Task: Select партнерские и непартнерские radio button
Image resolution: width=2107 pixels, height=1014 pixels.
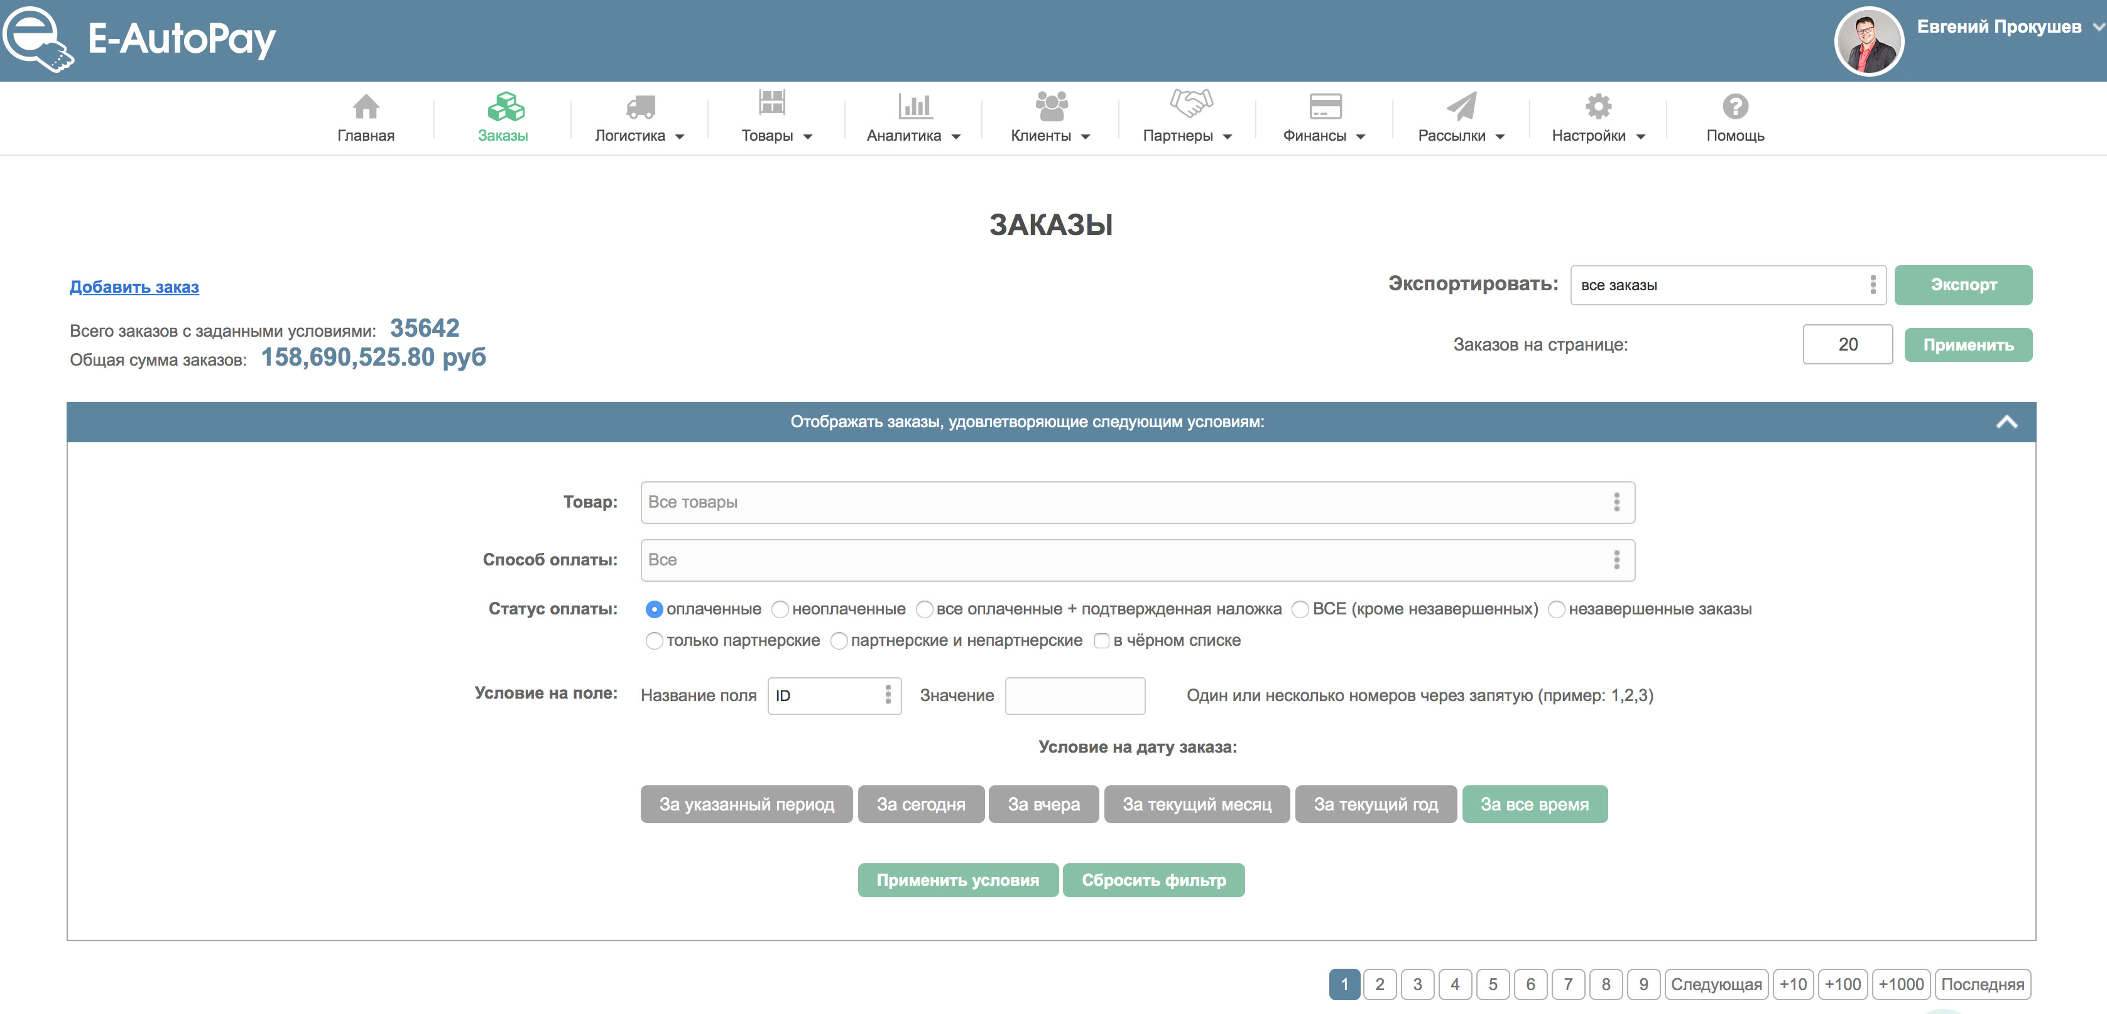Action: tap(839, 641)
